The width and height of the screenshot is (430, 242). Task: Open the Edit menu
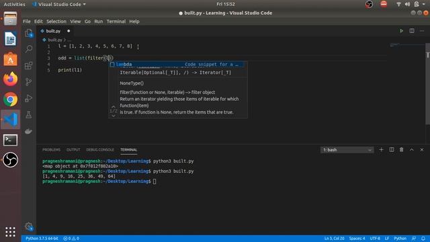coord(38,22)
